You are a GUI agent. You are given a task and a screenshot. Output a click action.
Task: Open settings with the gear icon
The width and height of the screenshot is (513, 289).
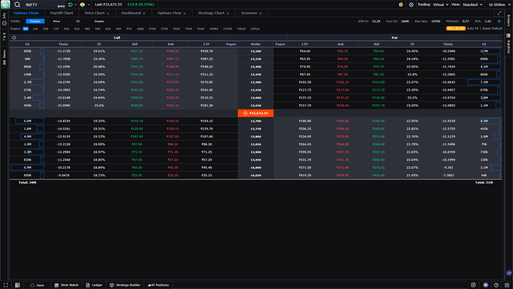pyautogui.click(x=411, y=5)
